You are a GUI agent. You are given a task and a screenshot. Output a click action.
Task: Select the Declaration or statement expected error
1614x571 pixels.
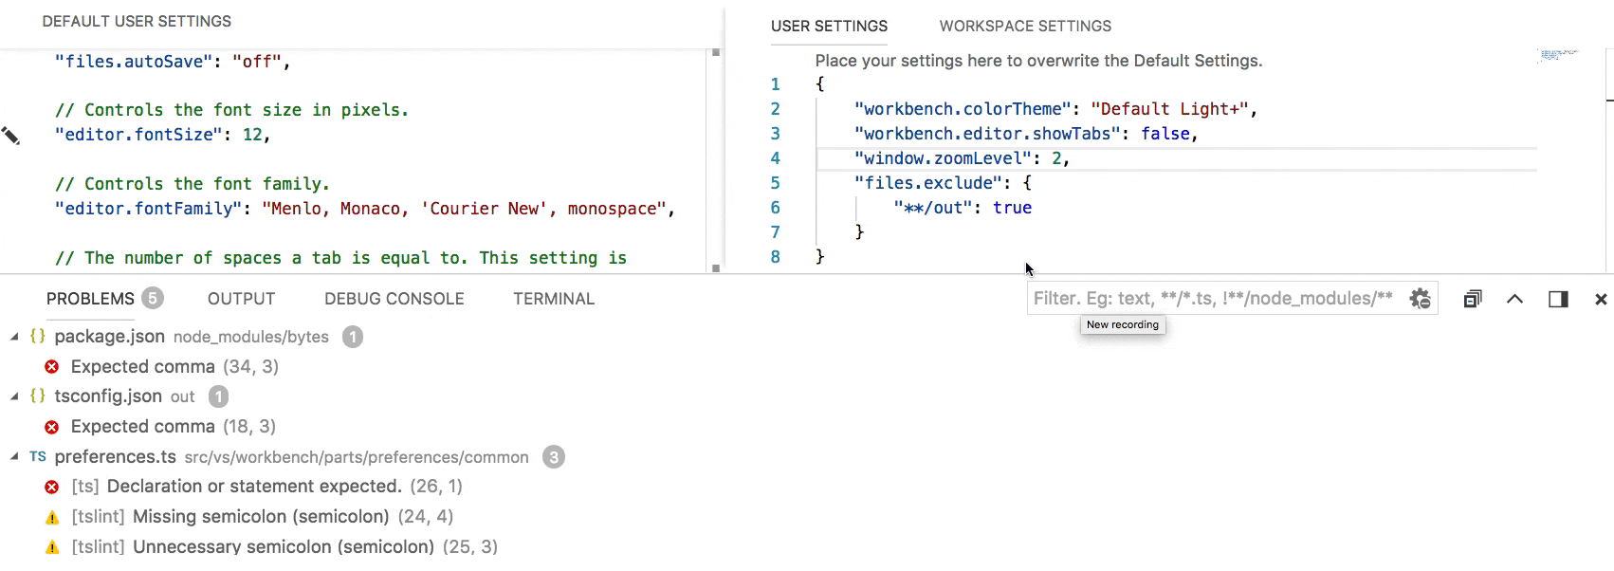tap(254, 487)
